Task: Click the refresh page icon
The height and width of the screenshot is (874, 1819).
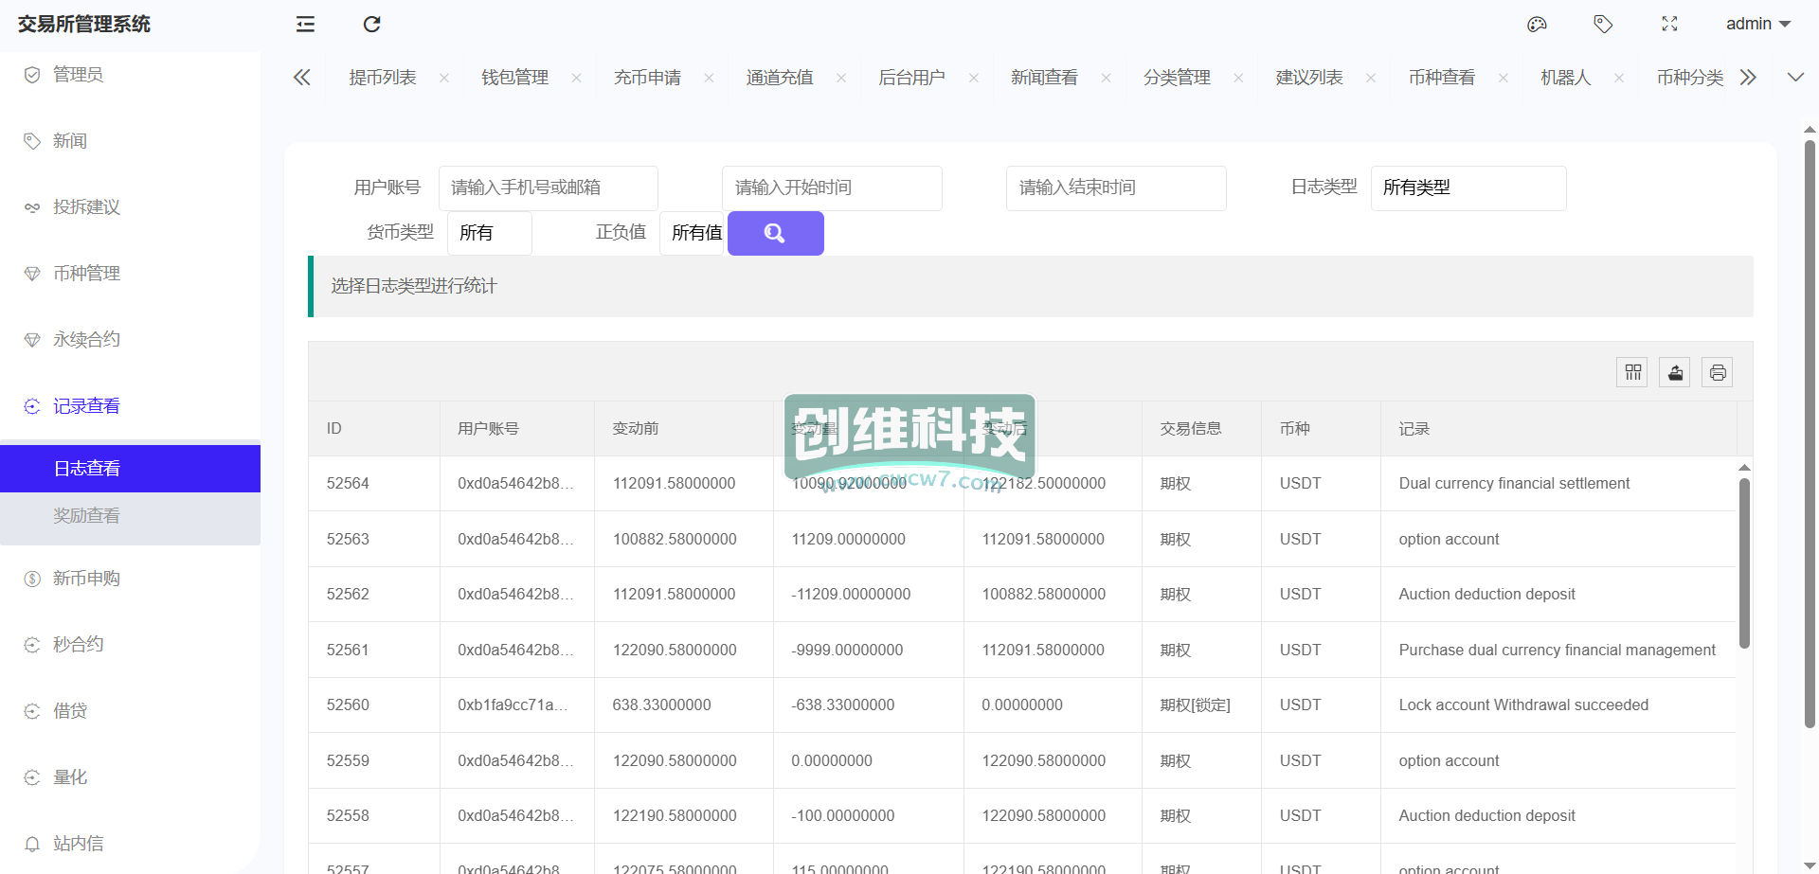Action: pyautogui.click(x=371, y=25)
